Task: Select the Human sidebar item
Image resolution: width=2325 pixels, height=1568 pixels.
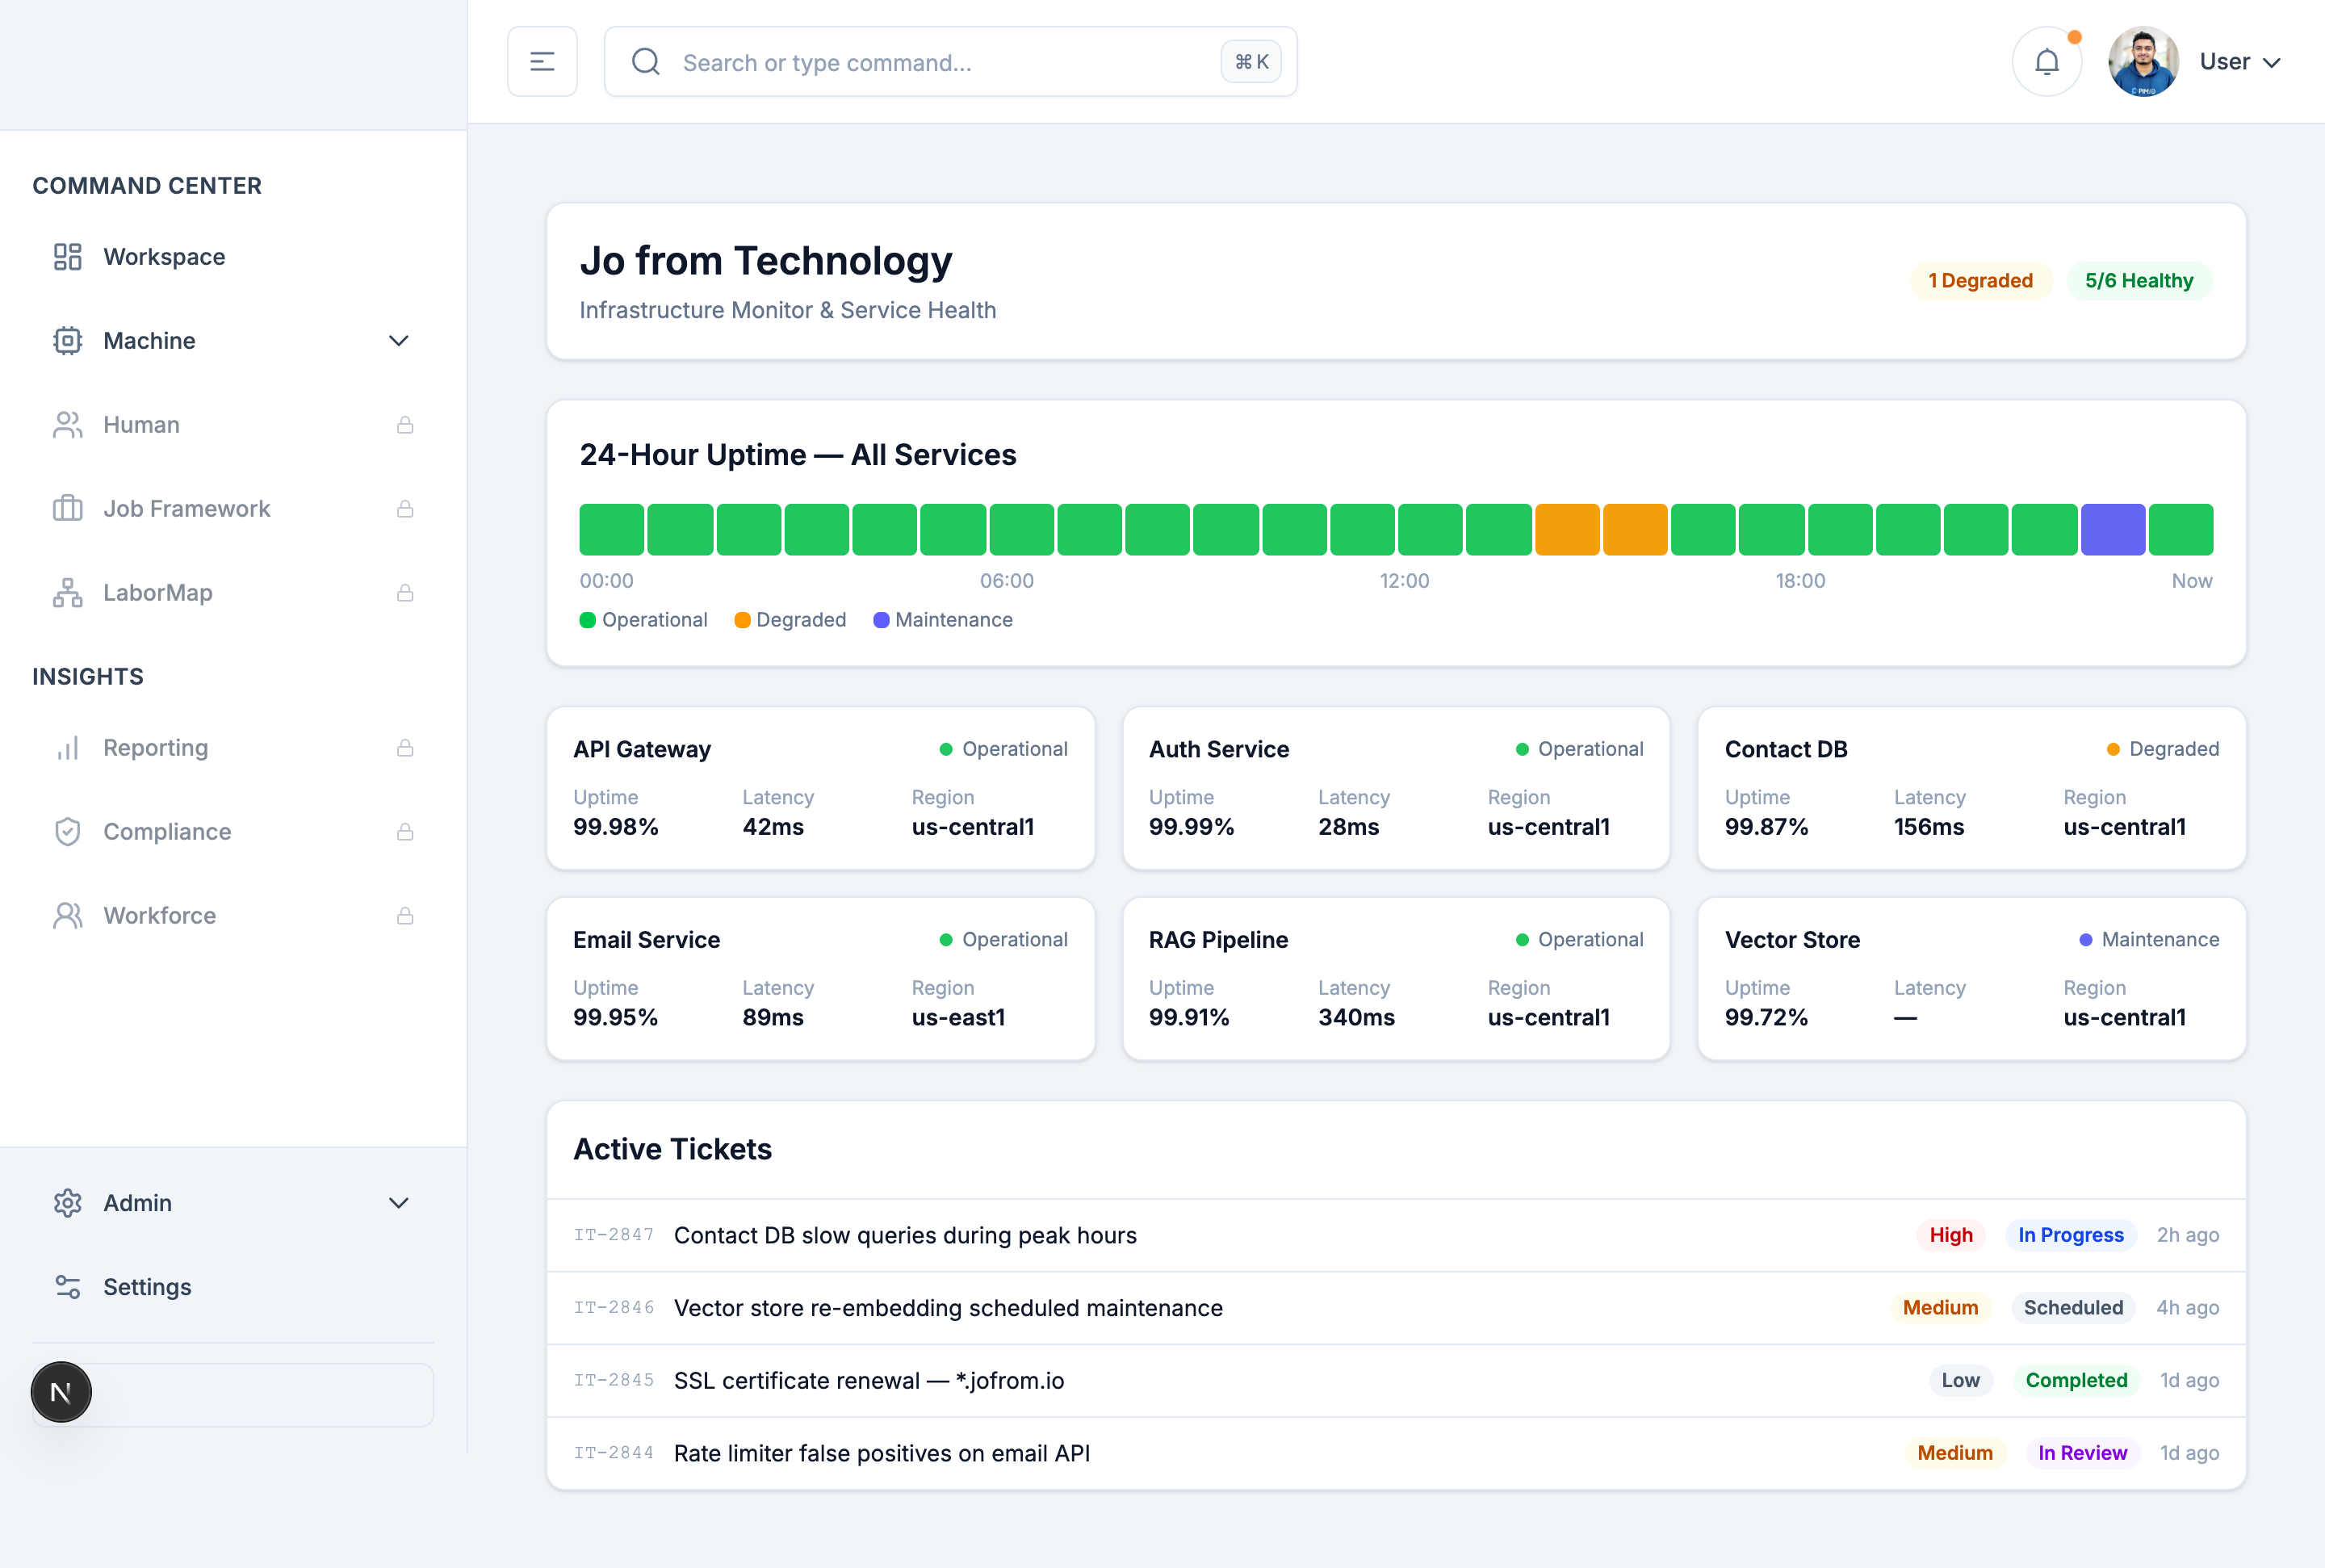Action: coord(142,425)
